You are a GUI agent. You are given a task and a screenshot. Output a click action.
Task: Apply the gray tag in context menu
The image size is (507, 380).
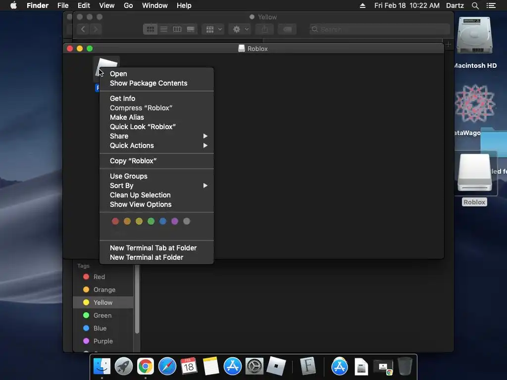[187, 221]
